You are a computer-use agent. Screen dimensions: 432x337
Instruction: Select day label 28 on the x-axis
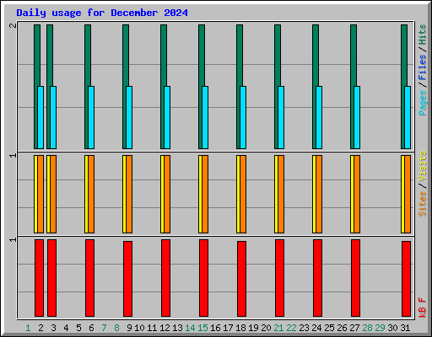click(367, 328)
